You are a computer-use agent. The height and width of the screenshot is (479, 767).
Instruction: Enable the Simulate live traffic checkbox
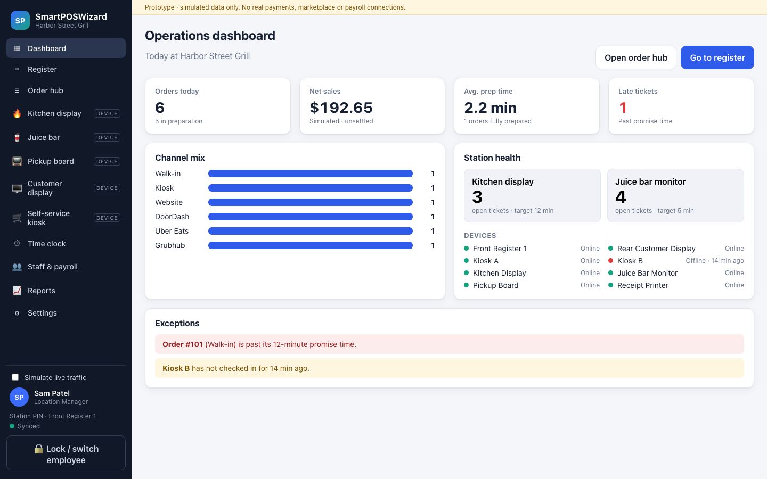pos(15,377)
